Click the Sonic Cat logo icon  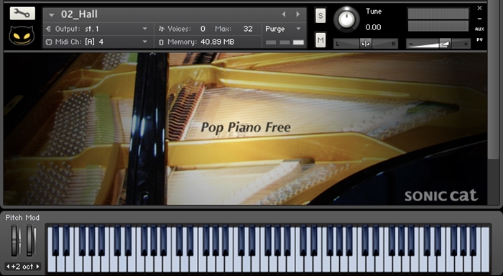22,35
